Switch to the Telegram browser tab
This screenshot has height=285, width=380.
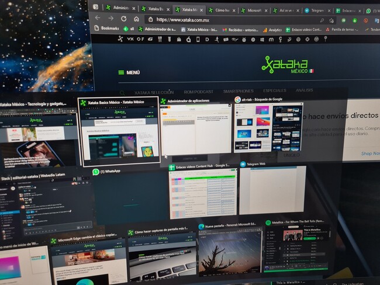317,11
